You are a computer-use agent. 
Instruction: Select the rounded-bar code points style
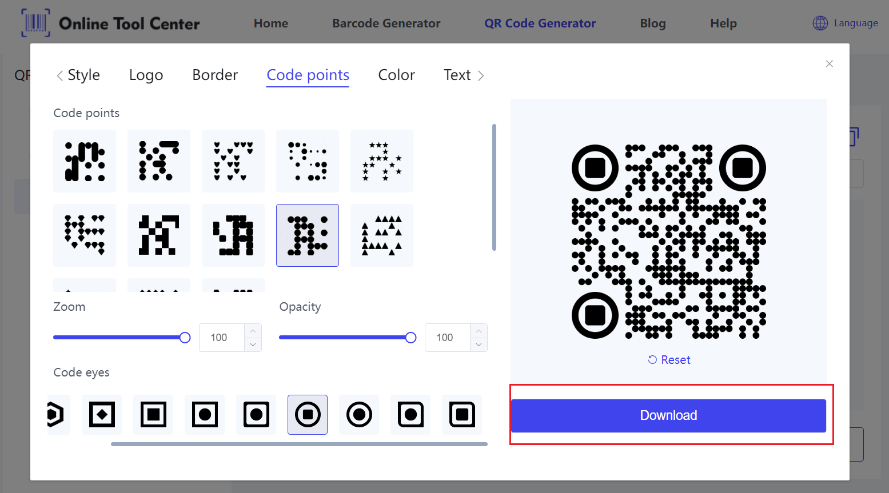tap(85, 161)
